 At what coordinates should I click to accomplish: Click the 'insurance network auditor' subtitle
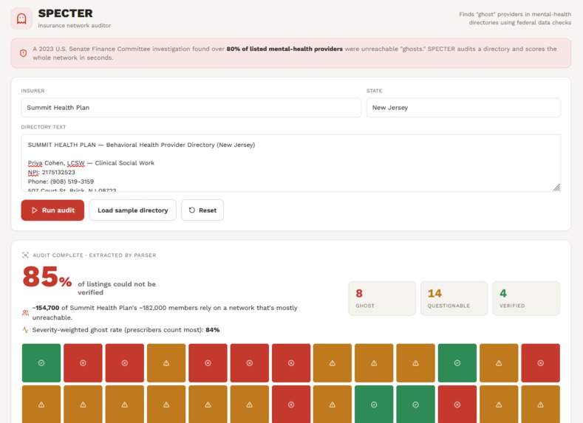tap(75, 25)
